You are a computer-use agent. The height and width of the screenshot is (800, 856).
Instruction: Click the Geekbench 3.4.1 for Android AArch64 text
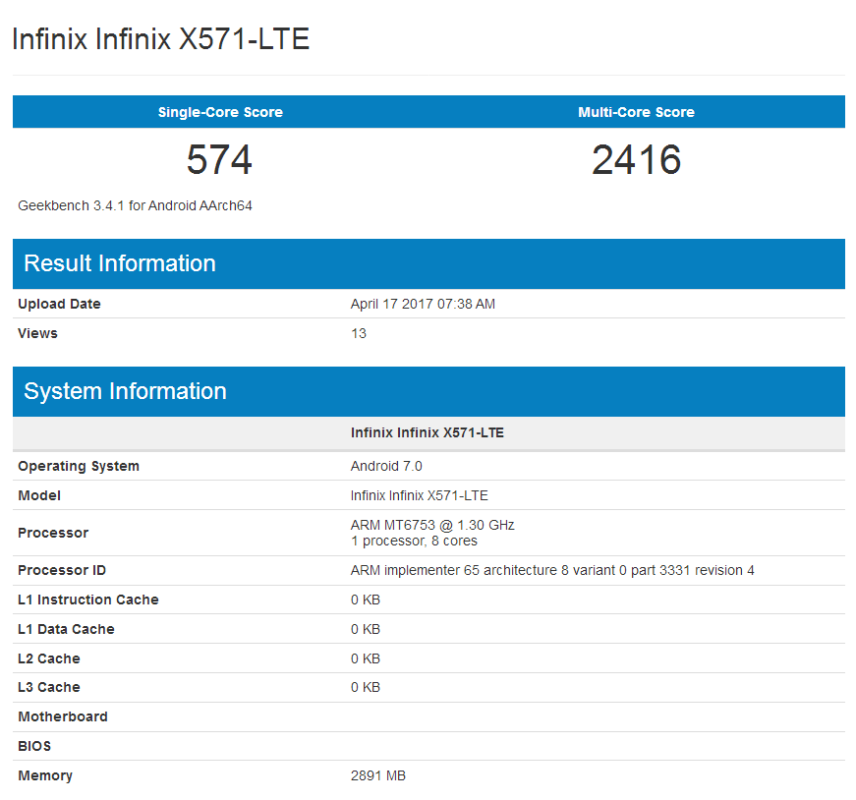pyautogui.click(x=135, y=205)
